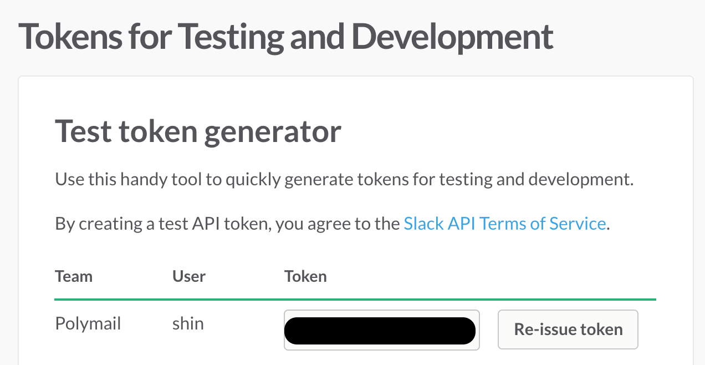Click the green divider under the table header
The height and width of the screenshot is (365, 705).
click(355, 300)
